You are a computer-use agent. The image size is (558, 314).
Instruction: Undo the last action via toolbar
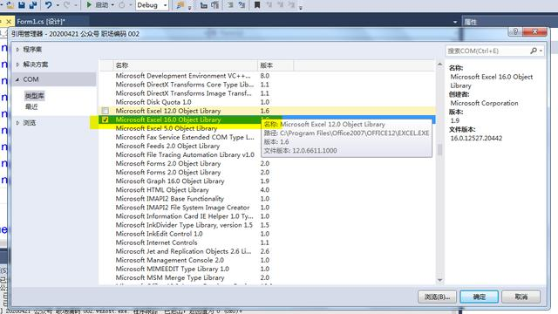tap(49, 5)
